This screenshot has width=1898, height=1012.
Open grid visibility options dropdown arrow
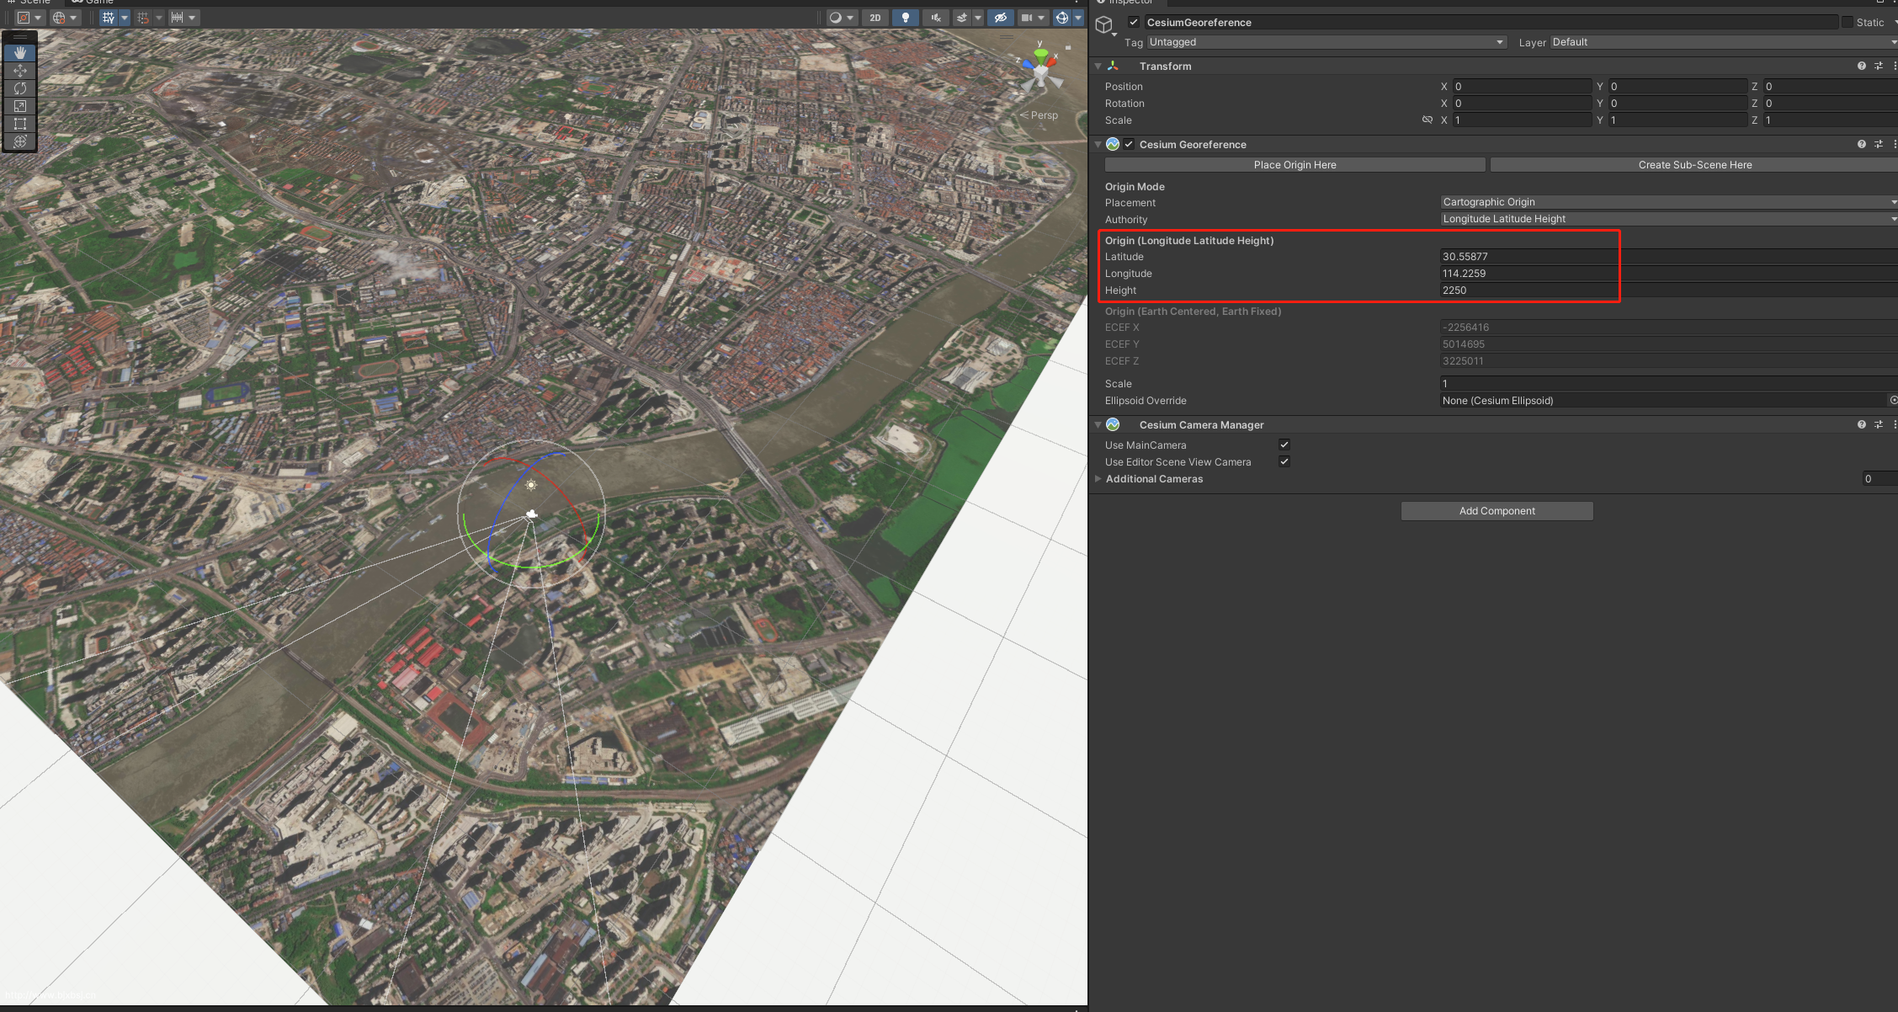click(x=125, y=18)
